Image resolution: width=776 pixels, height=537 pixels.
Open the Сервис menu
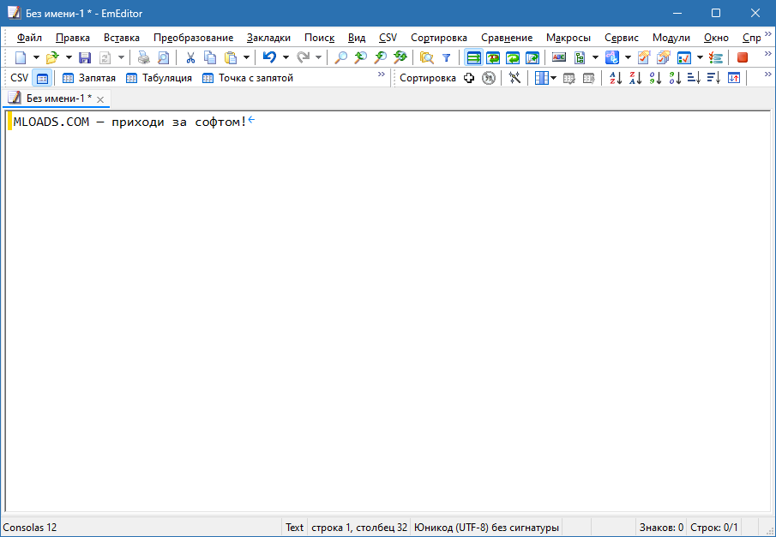coord(622,38)
